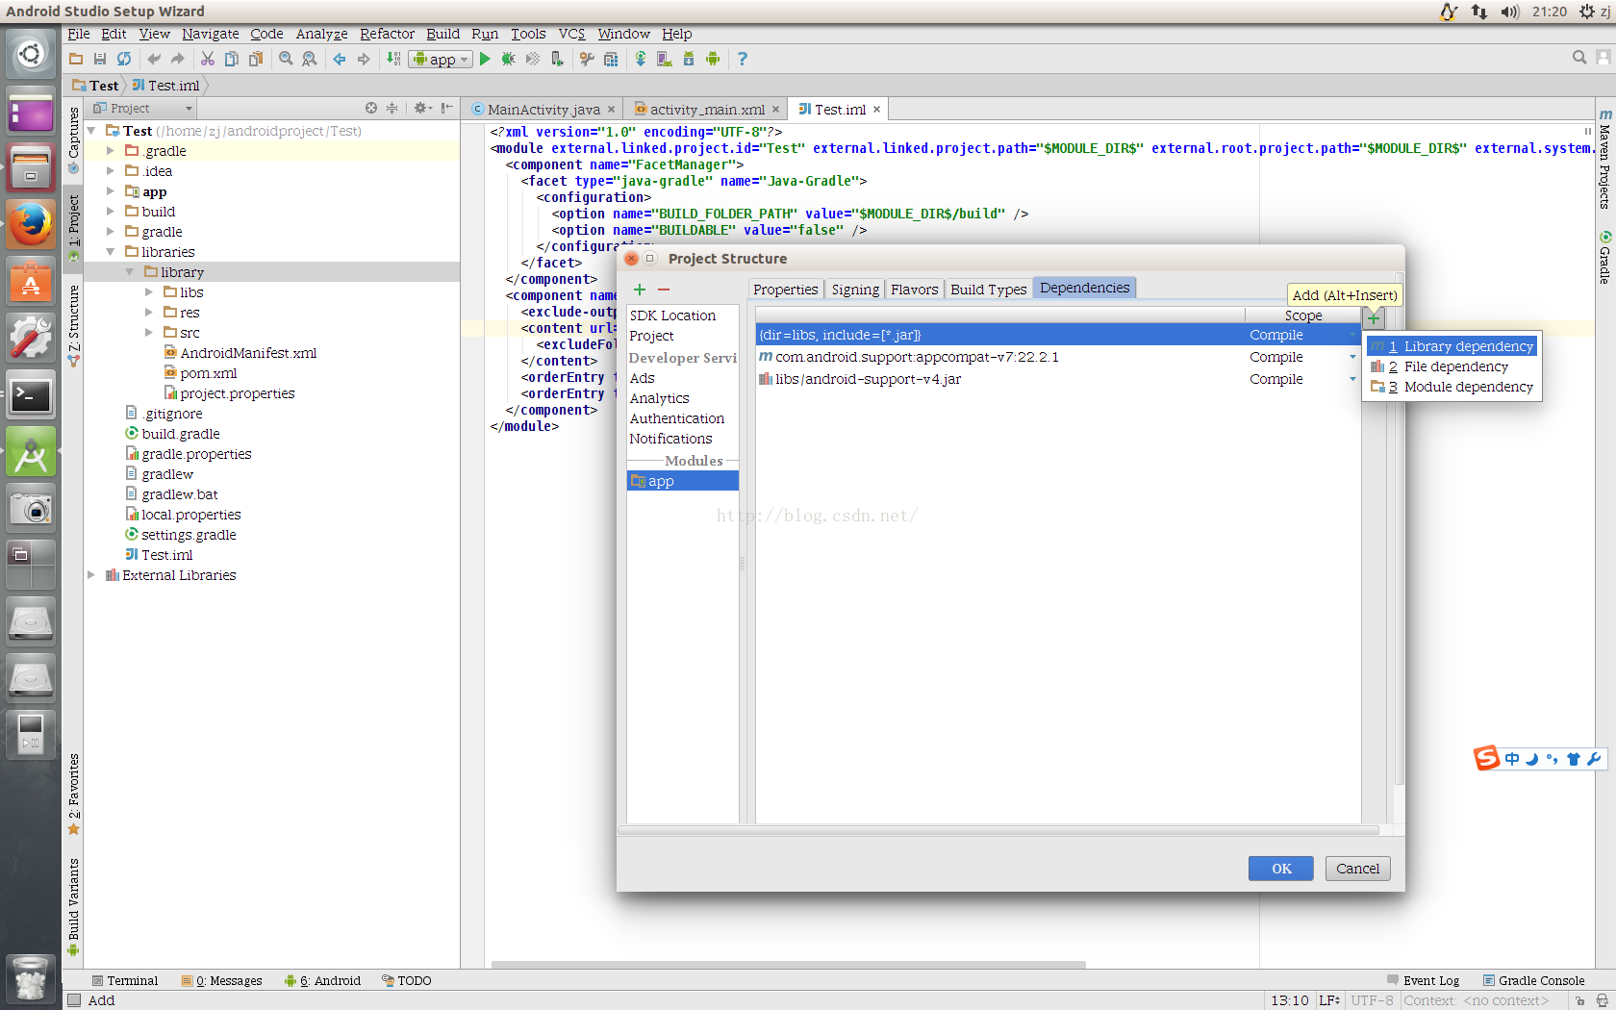Viewport: 1616px width, 1010px height.
Task: Click the Open folder toolbar icon
Action: tap(76, 59)
